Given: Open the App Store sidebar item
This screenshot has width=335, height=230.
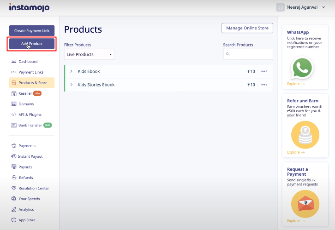Looking at the screenshot, I should [26, 220].
